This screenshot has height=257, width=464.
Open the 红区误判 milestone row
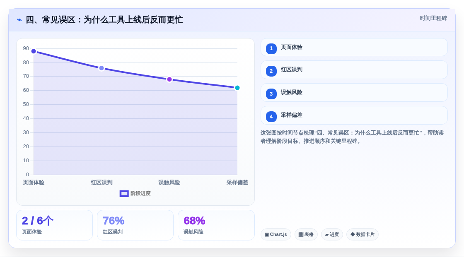(354, 70)
